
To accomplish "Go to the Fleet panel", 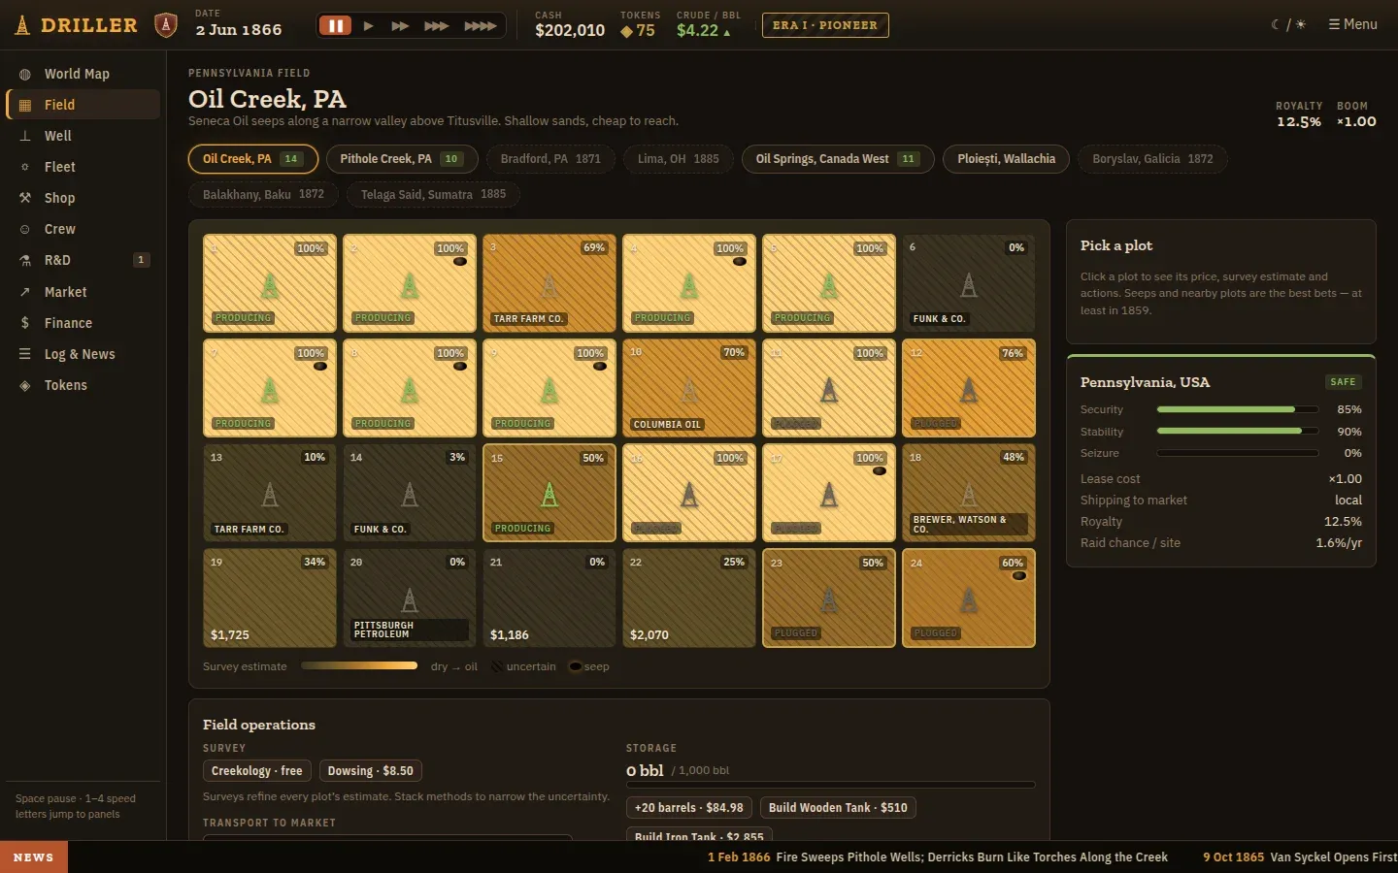I will click(83, 167).
